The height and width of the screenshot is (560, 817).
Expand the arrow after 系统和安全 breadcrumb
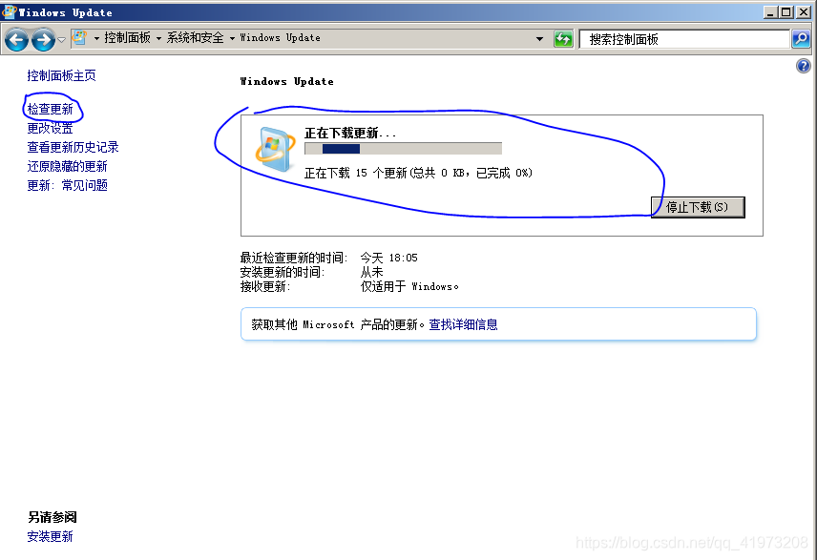(232, 38)
